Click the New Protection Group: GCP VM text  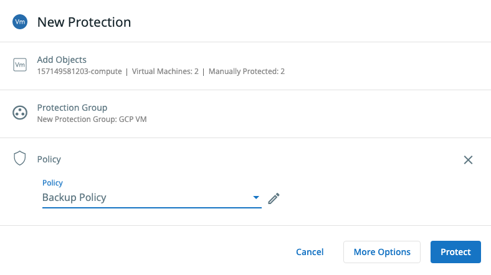pos(92,119)
